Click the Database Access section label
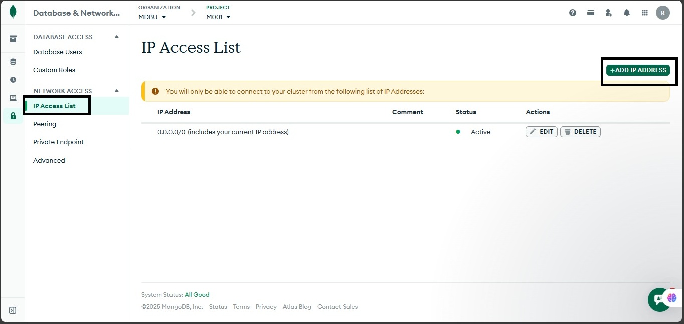 click(x=63, y=37)
